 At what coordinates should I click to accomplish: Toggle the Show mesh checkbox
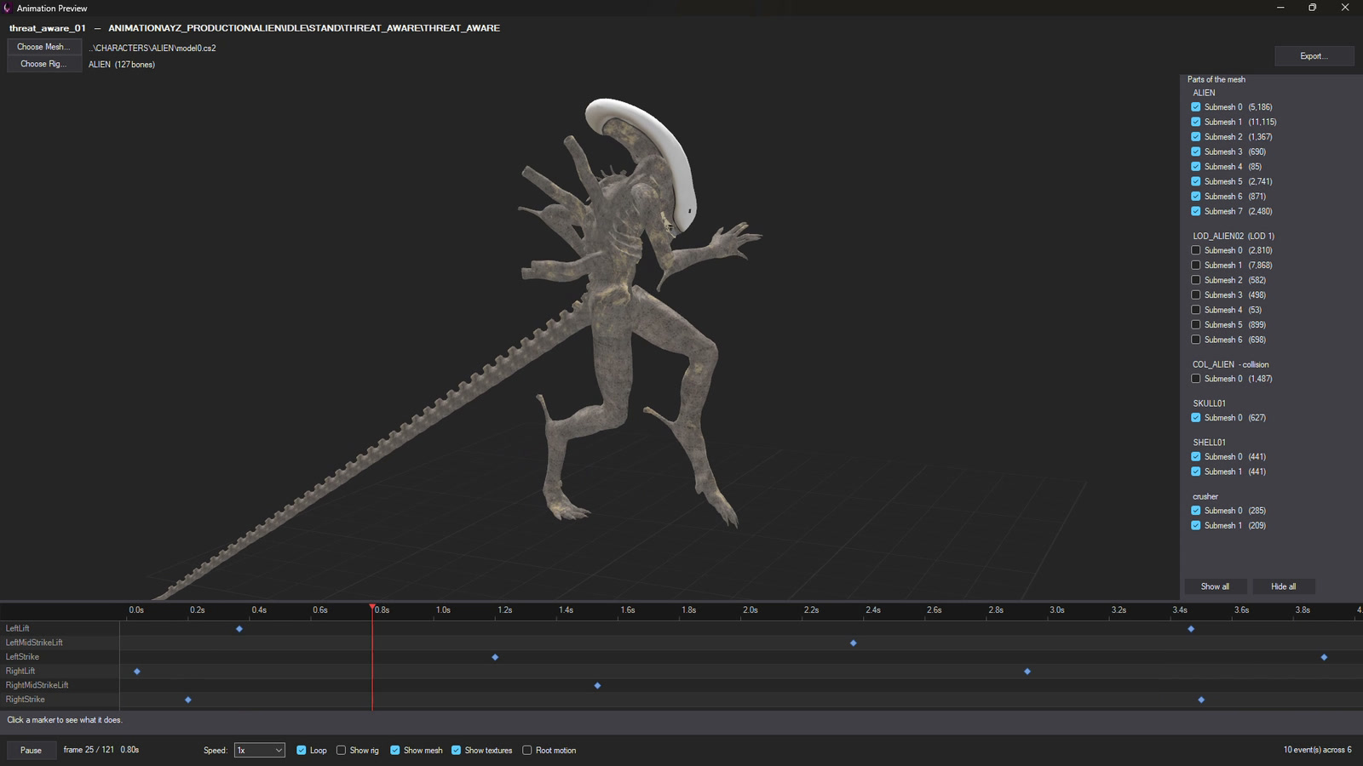coord(395,750)
